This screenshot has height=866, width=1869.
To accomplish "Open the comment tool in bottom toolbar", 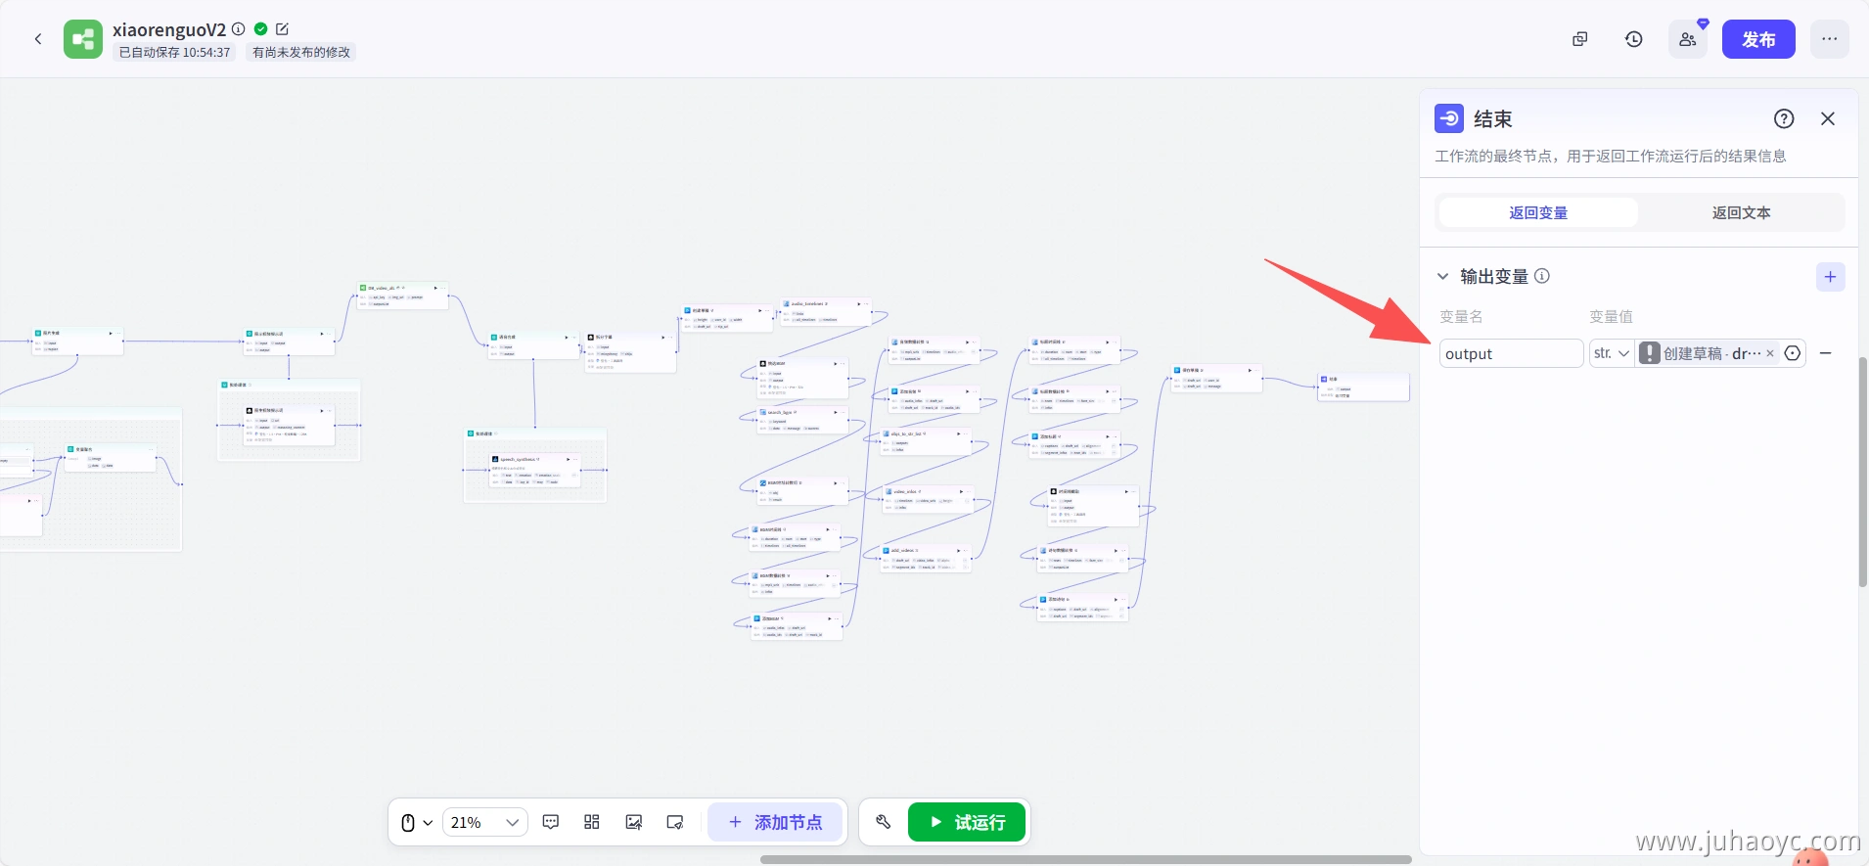I will 551,822.
